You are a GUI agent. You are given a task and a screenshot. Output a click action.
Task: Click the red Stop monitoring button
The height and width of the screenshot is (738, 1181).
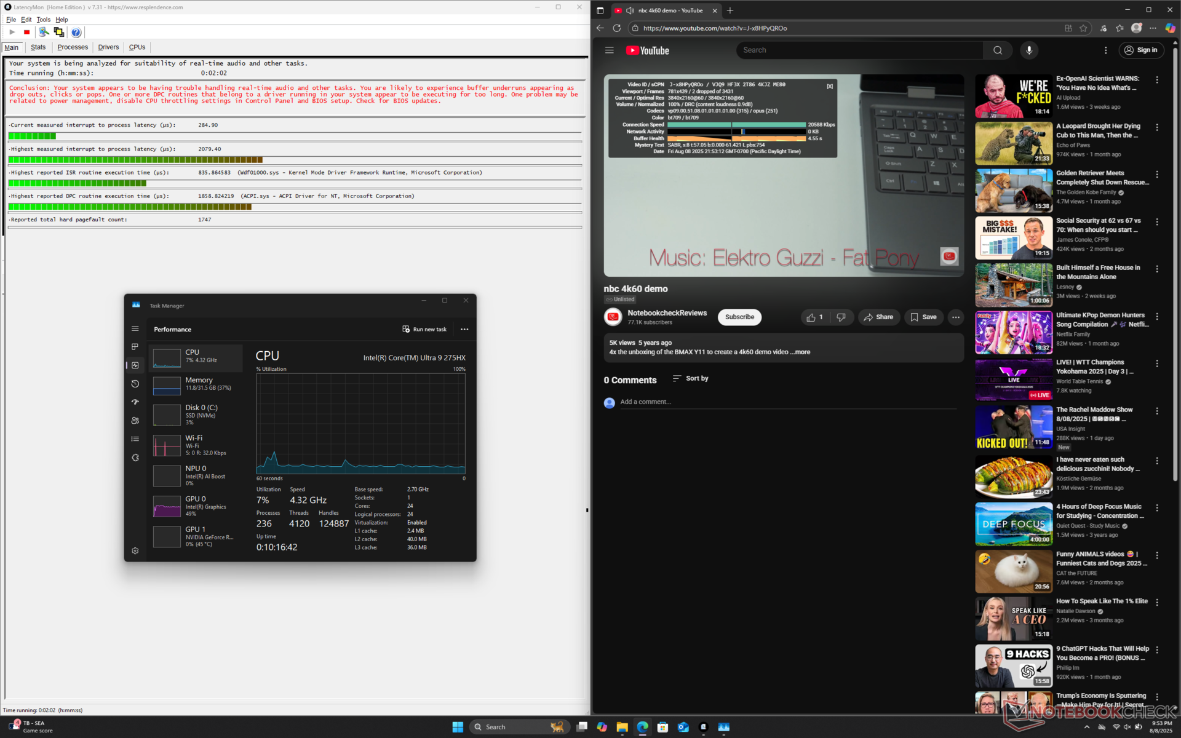tap(26, 32)
